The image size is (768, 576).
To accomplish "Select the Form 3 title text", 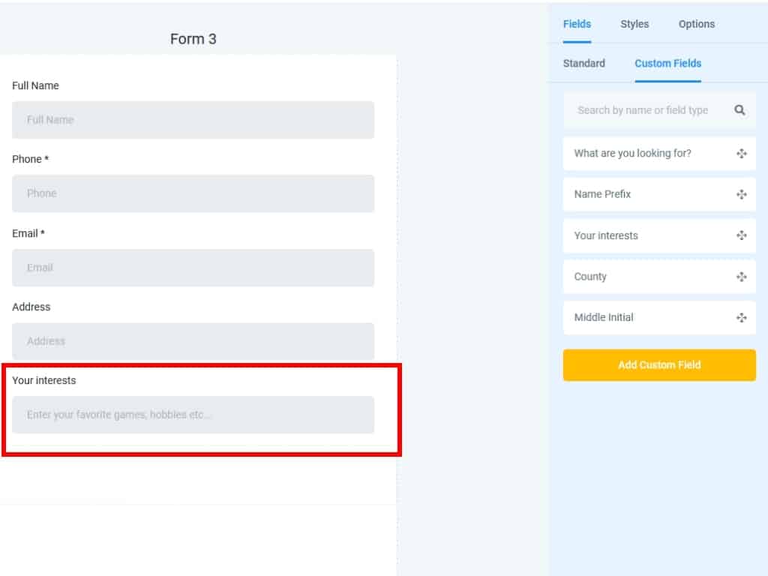I will pos(193,39).
